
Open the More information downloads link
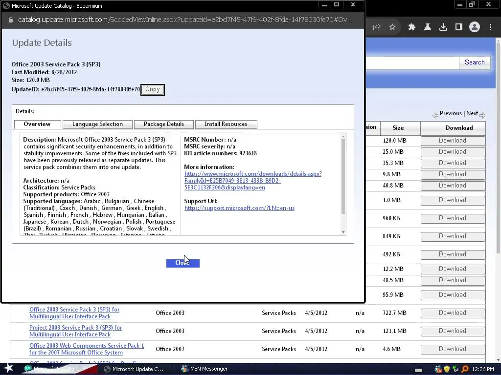(x=253, y=181)
